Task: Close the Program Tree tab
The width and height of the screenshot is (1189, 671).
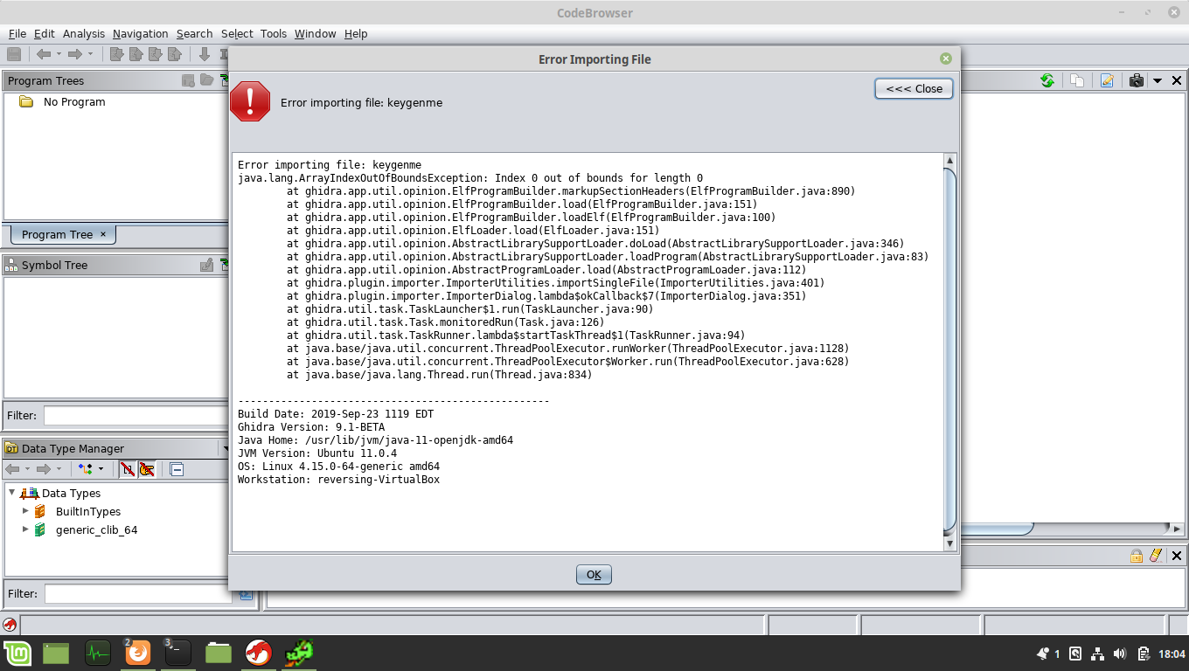Action: pos(103,234)
